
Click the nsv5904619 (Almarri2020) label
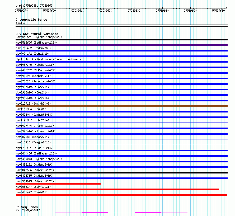pos(35,181)
